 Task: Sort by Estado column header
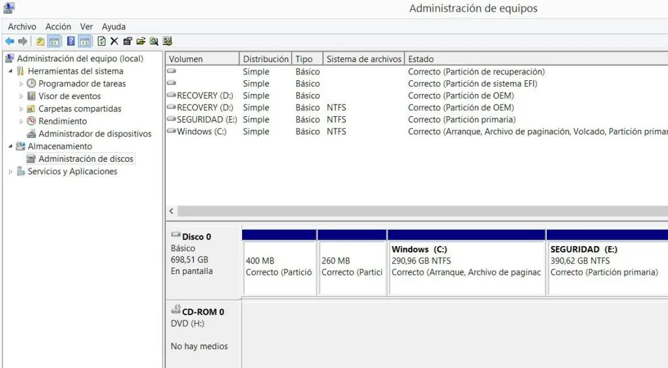(x=536, y=59)
